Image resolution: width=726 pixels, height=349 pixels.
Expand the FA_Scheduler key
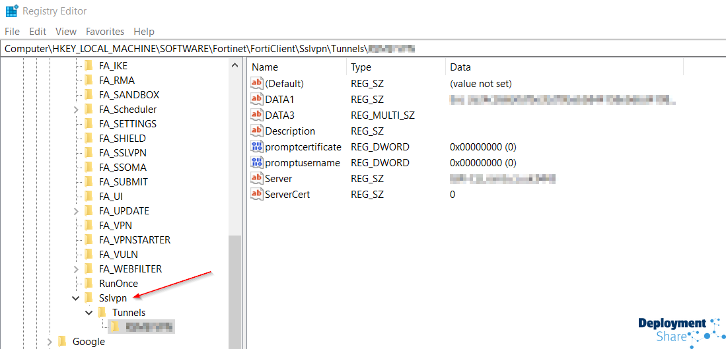[x=76, y=110]
